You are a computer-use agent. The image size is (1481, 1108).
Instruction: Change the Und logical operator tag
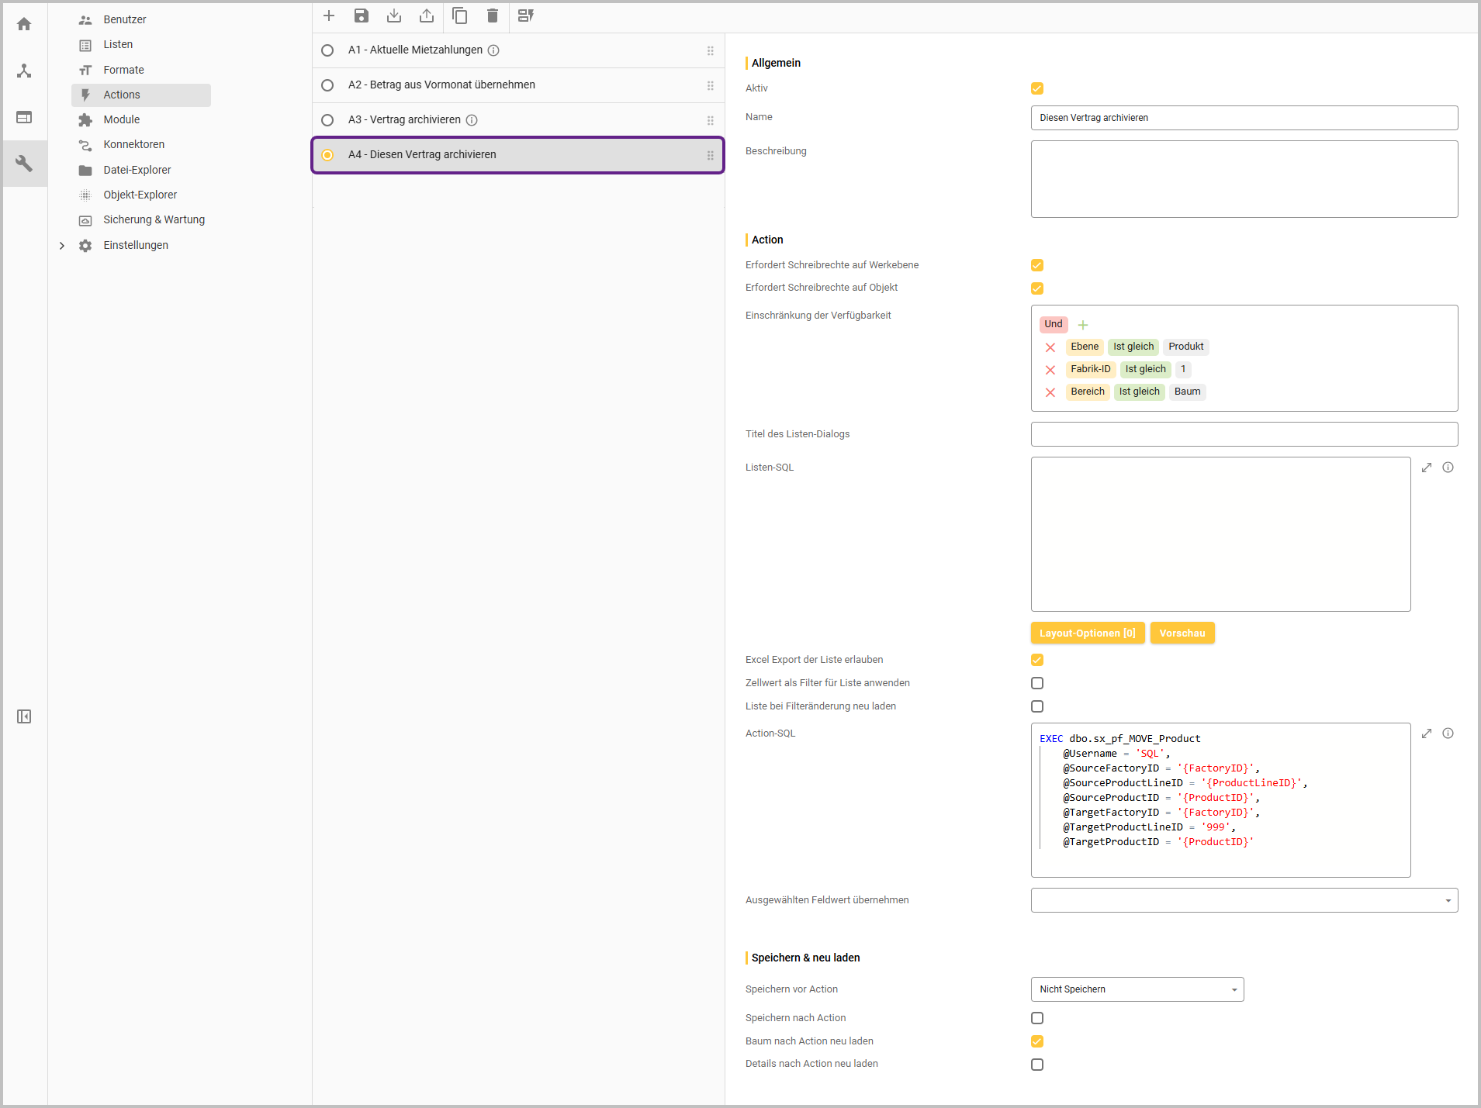tap(1054, 324)
